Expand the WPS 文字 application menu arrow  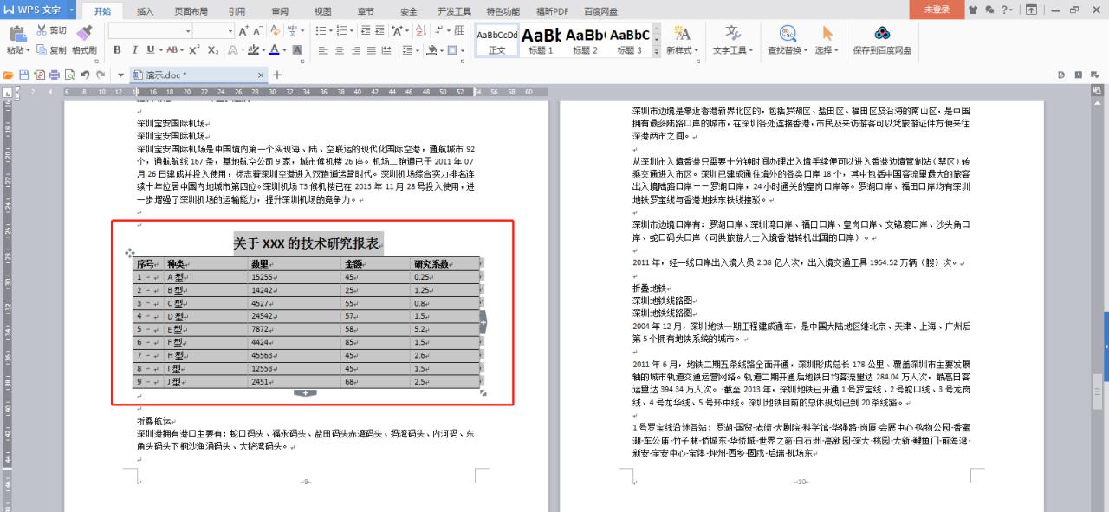point(70,10)
